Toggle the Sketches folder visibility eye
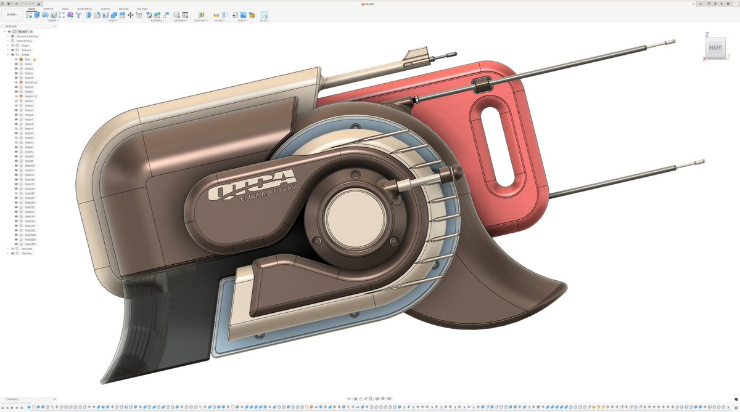Viewport: 740px width, 412px height. 12,253
